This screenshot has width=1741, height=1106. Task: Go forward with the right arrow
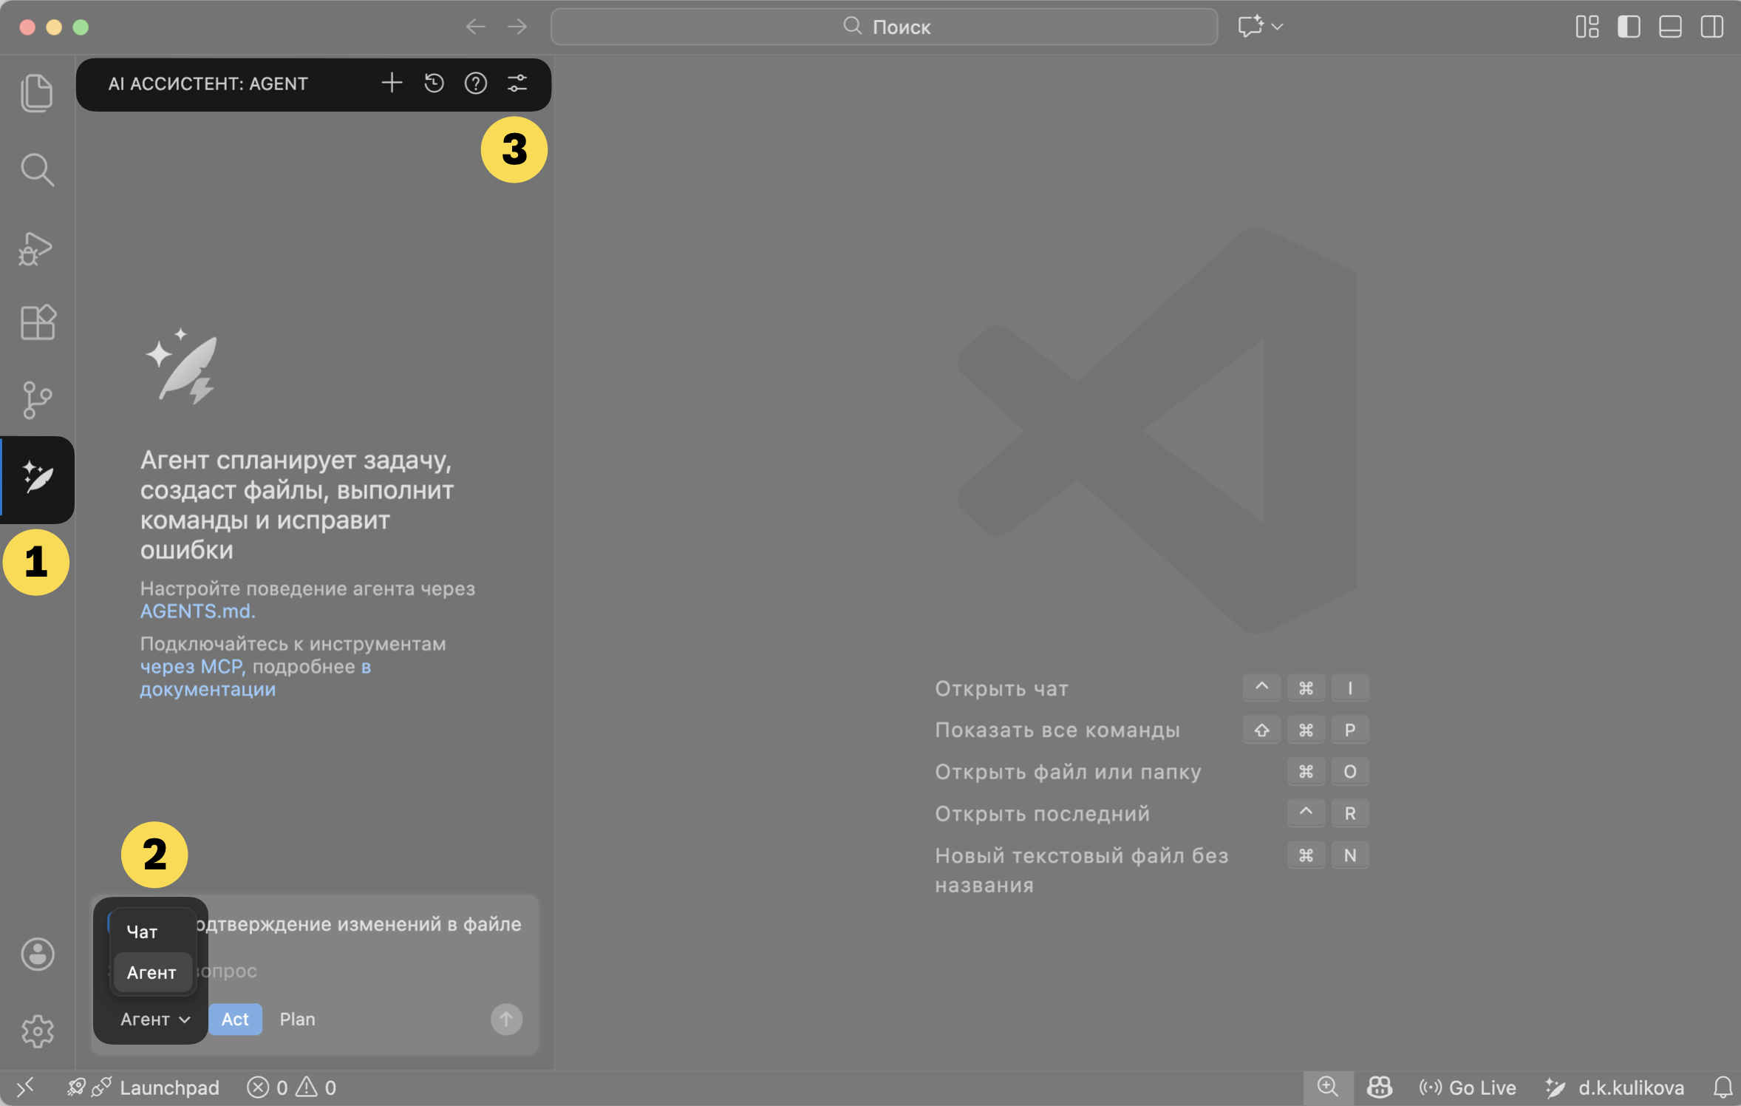517,27
